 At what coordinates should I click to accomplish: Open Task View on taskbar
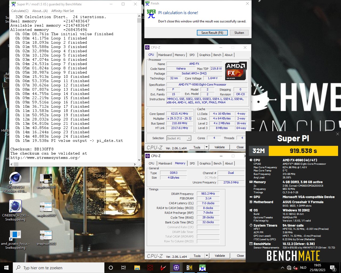coord(124,268)
